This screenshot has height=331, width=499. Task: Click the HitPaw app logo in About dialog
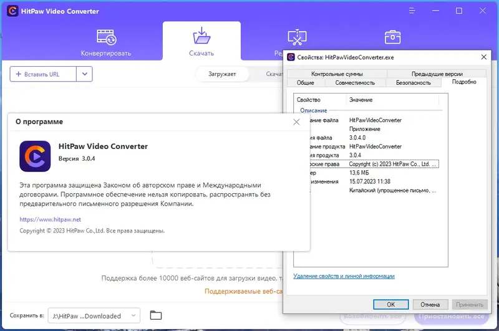[35, 156]
